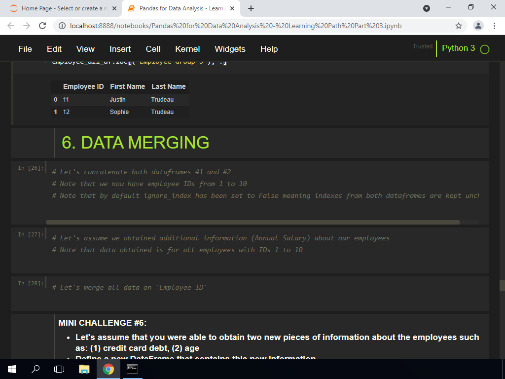The height and width of the screenshot is (379, 505).
Task: Open Windows search on the taskbar
Action: [36, 369]
